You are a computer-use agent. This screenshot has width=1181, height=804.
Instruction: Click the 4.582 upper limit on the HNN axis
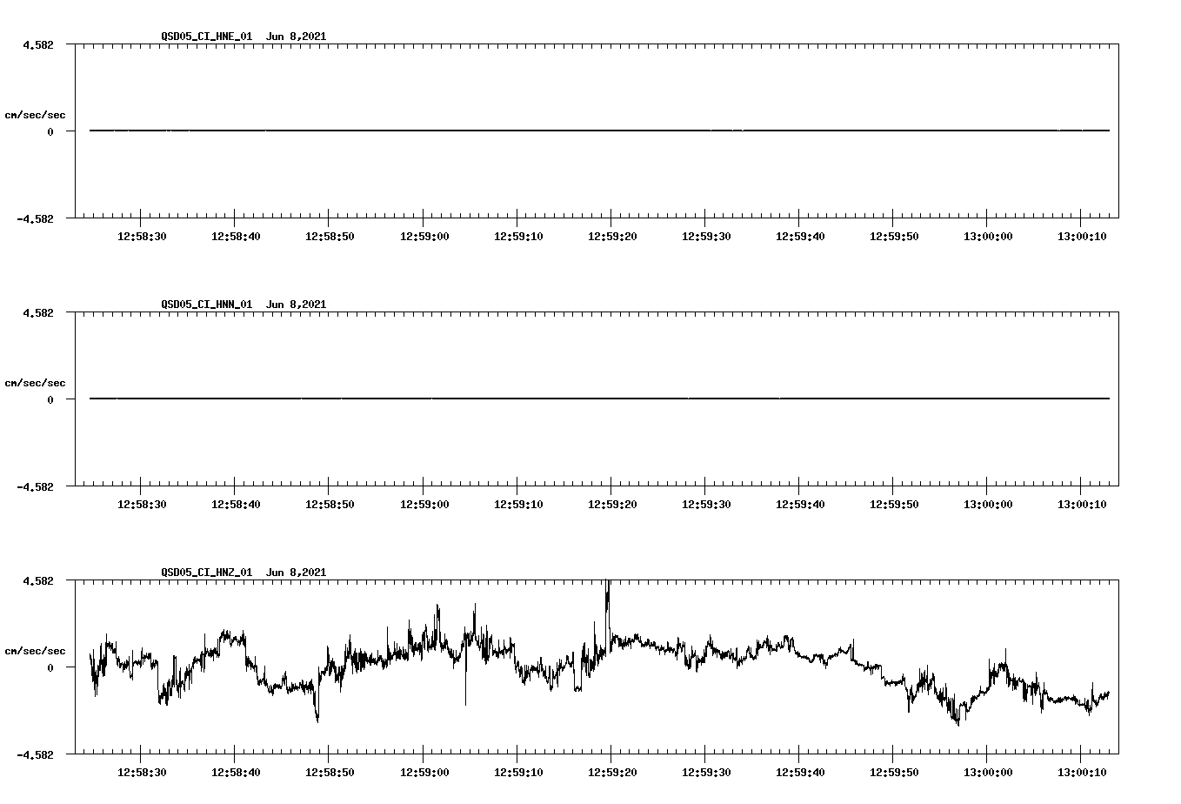[38, 312]
